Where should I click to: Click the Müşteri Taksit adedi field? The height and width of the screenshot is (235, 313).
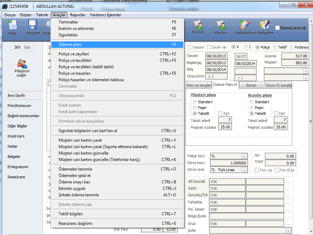pyautogui.click(x=224, y=120)
